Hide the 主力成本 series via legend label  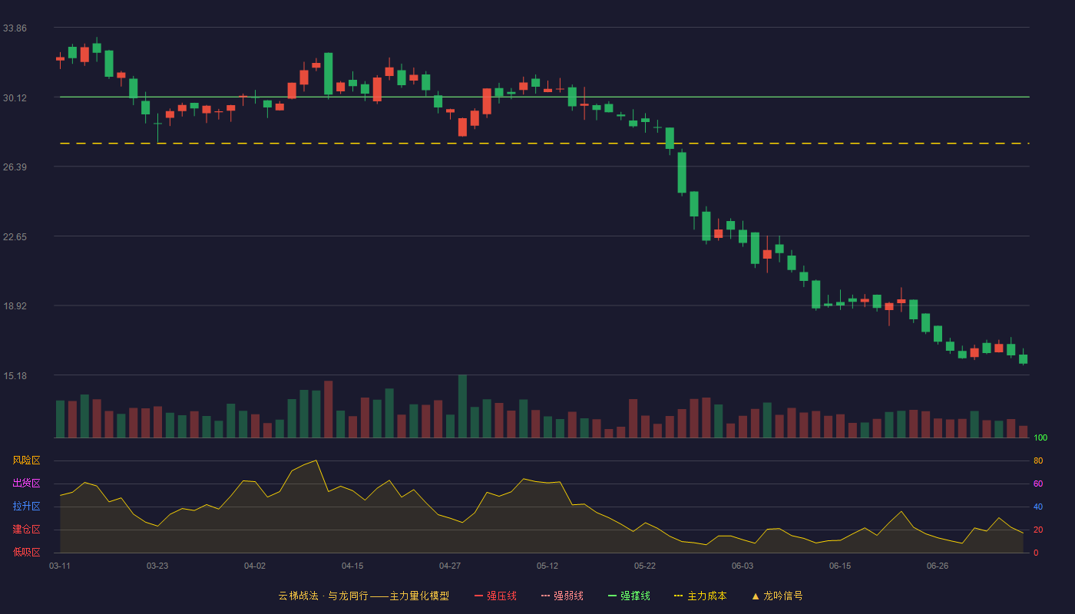tap(706, 596)
